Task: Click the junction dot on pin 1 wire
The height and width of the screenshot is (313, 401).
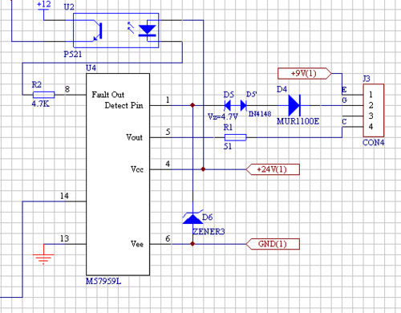Action: pos(192,105)
